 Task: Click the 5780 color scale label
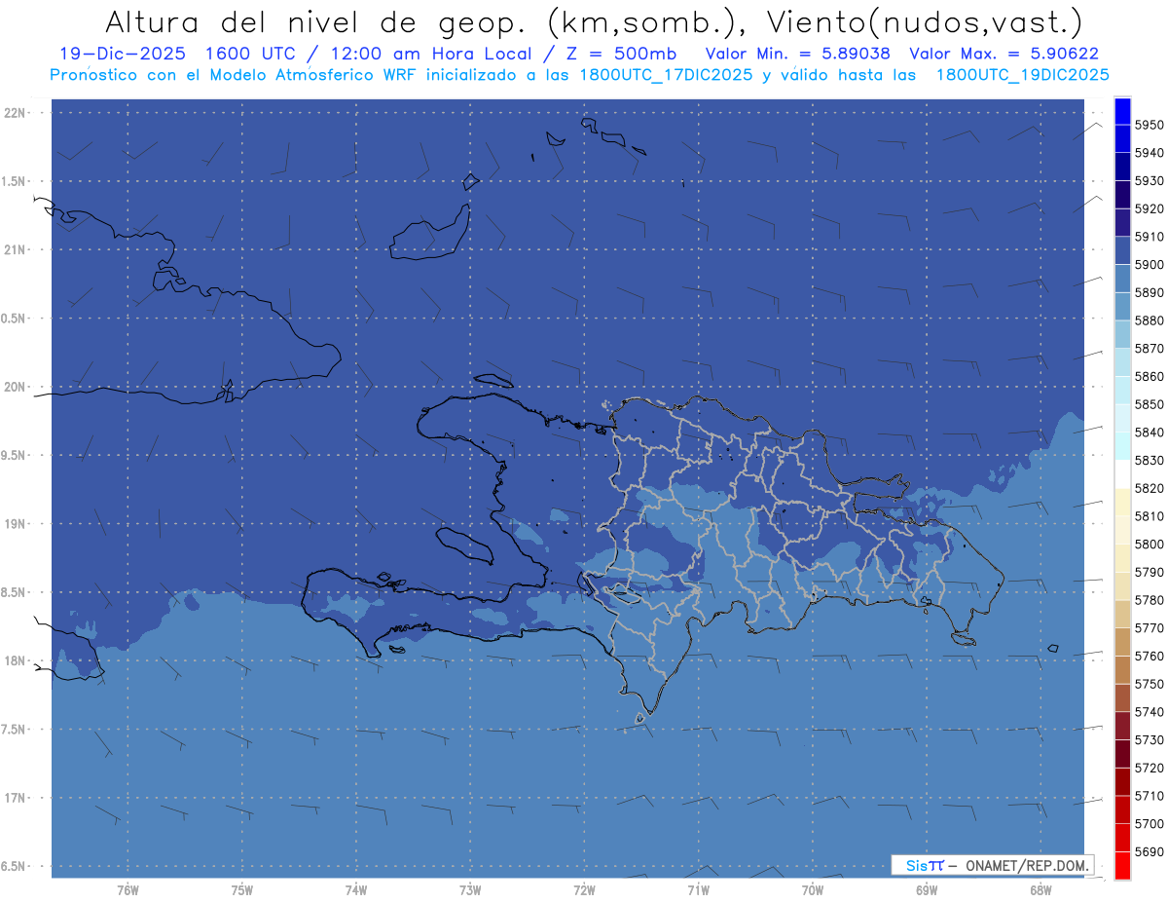click(1149, 600)
